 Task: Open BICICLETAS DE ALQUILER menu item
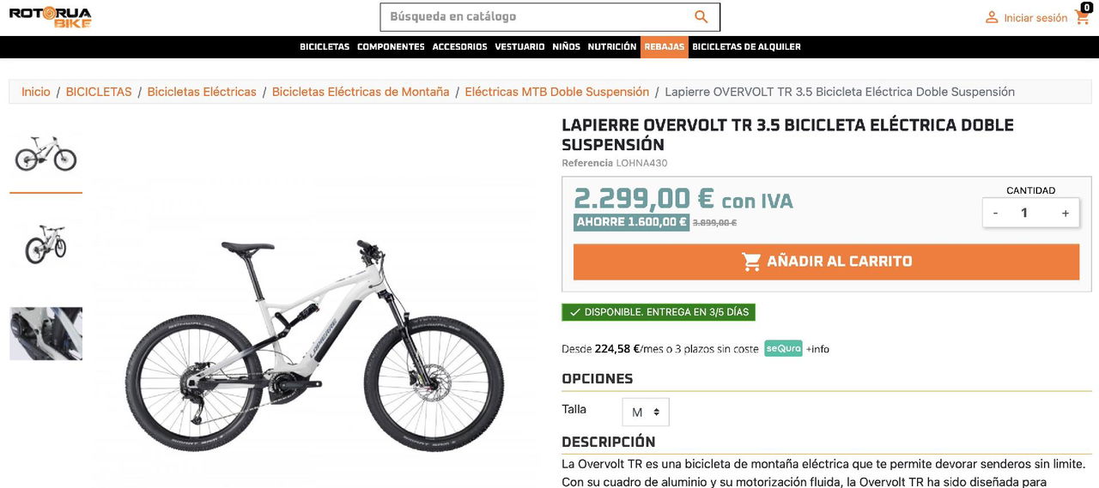point(746,46)
